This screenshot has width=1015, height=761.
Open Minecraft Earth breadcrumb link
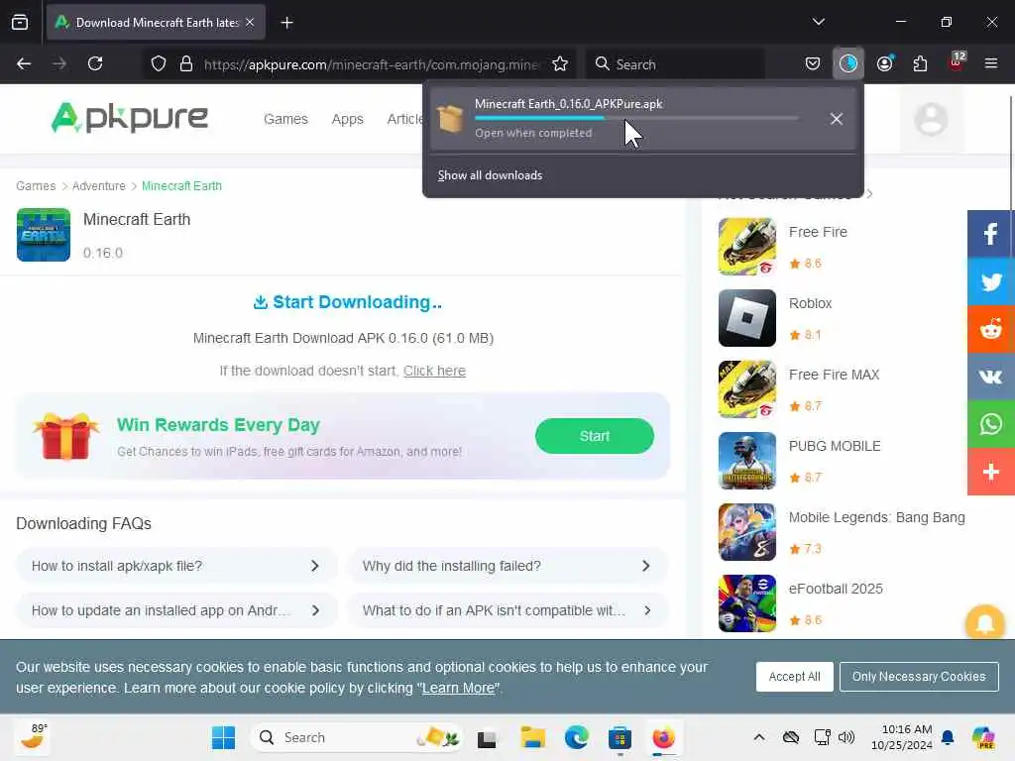(181, 185)
